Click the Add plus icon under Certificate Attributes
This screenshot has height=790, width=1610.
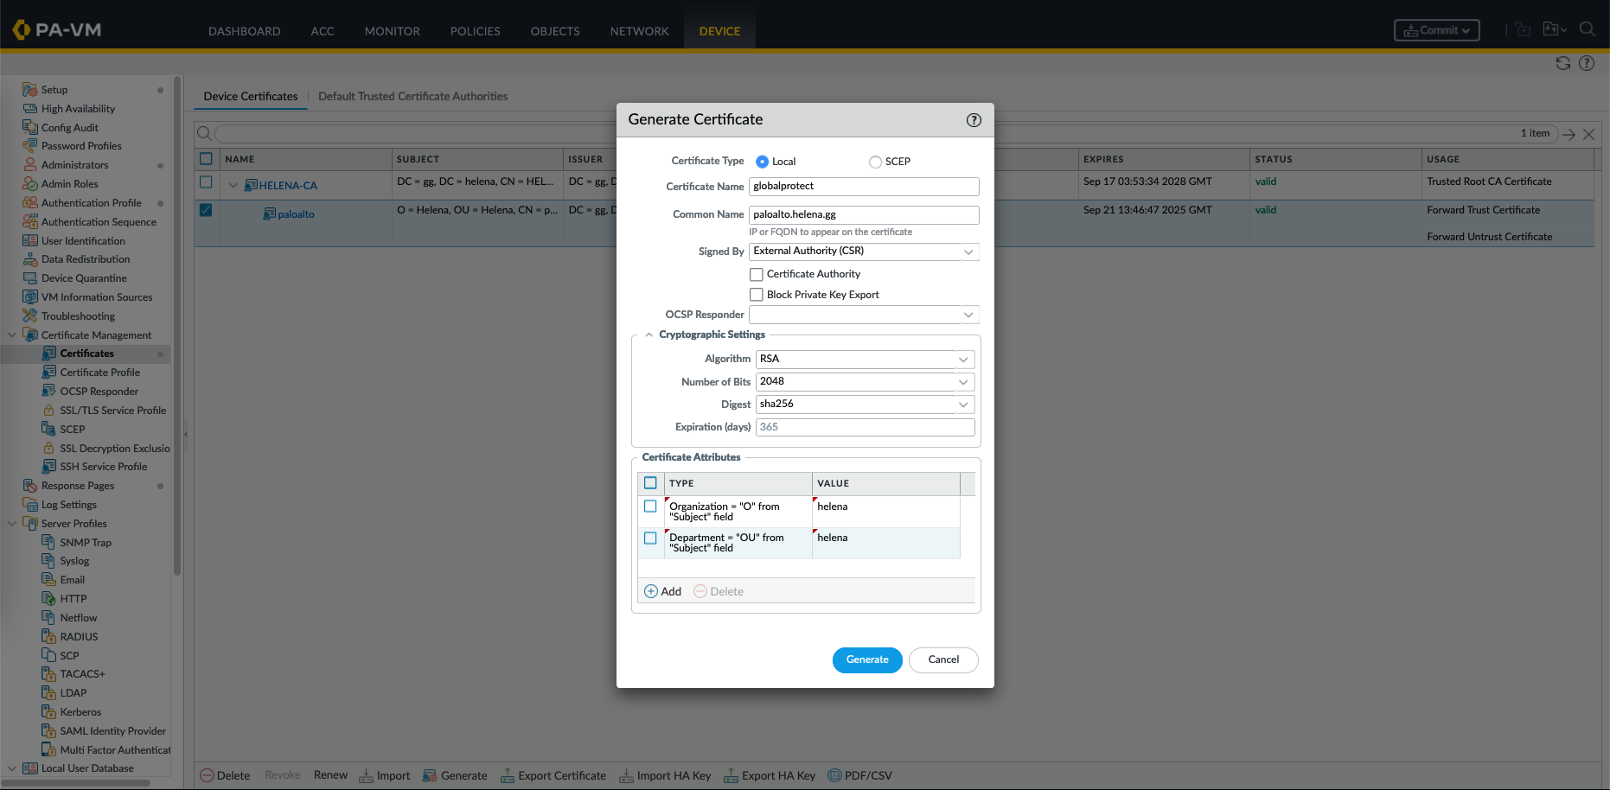pos(651,591)
